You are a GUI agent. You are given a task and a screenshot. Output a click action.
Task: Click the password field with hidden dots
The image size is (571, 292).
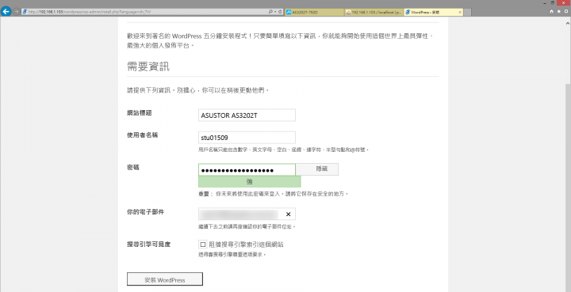[247, 170]
